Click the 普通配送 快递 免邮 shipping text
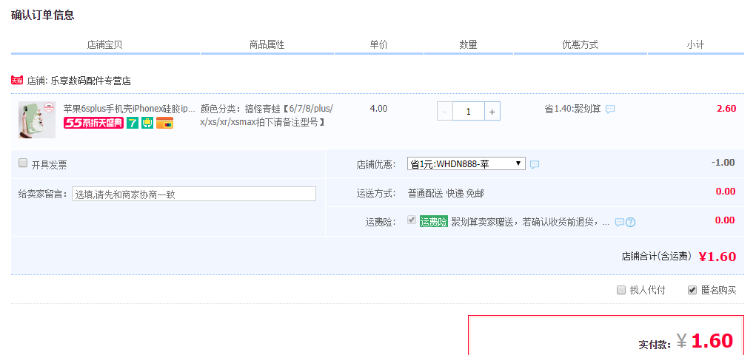The width and height of the screenshot is (756, 355). click(446, 194)
